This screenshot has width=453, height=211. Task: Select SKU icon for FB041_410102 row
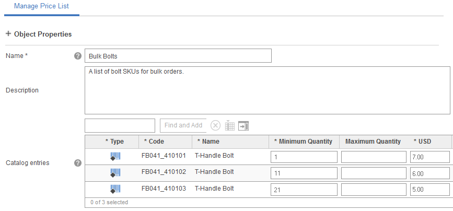click(x=115, y=172)
